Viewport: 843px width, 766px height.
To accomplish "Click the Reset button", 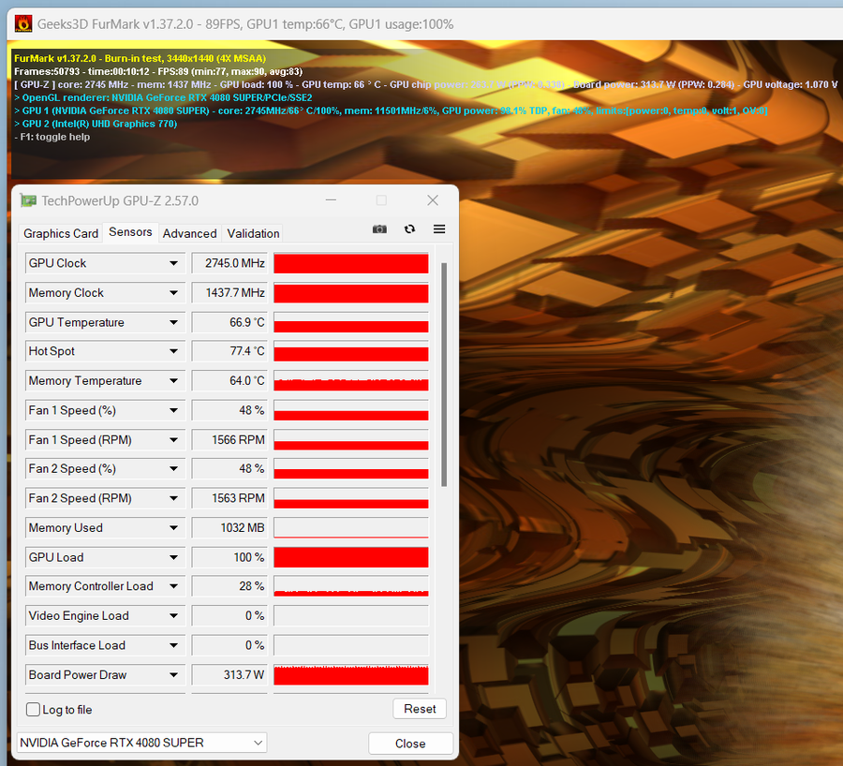I will pos(420,709).
